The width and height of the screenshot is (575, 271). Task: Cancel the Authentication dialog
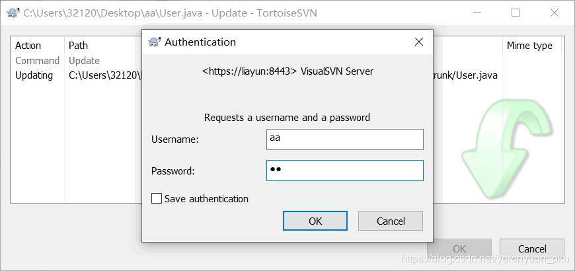click(x=391, y=221)
